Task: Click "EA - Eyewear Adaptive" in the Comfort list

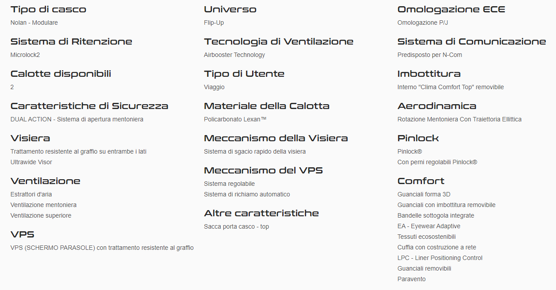Action: [429, 226]
